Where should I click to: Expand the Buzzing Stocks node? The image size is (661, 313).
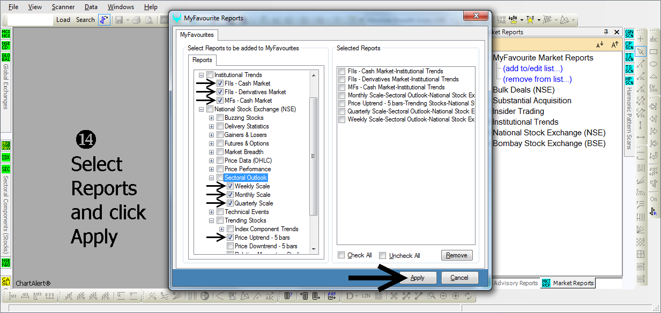[x=212, y=118]
